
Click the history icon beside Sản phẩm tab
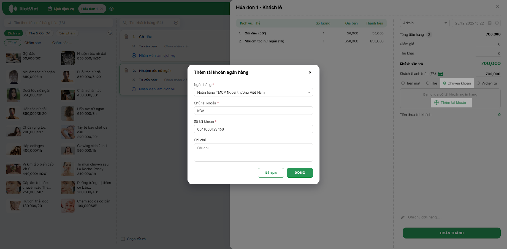[x=110, y=33]
